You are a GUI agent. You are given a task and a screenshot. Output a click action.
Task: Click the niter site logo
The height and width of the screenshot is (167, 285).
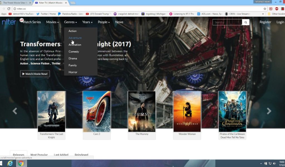point(9,22)
